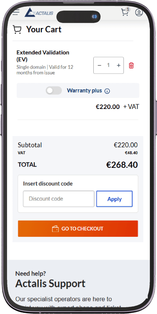Click the cart badge count
157x314 pixels.
coord(128,9)
